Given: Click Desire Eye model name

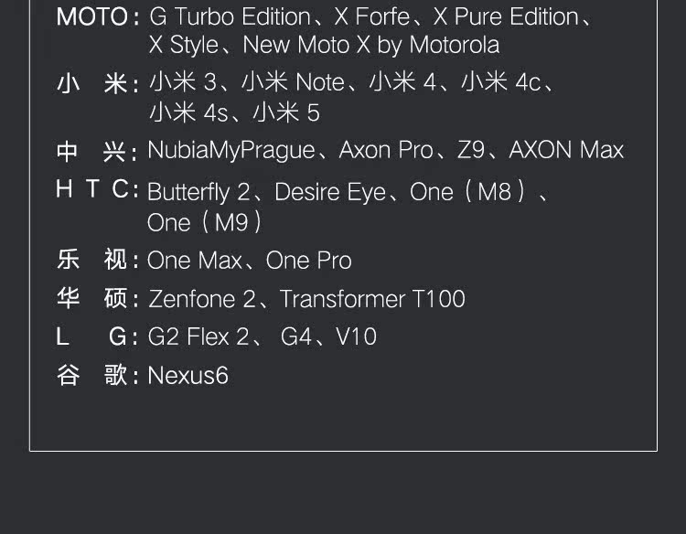Looking at the screenshot, I should pos(330,192).
